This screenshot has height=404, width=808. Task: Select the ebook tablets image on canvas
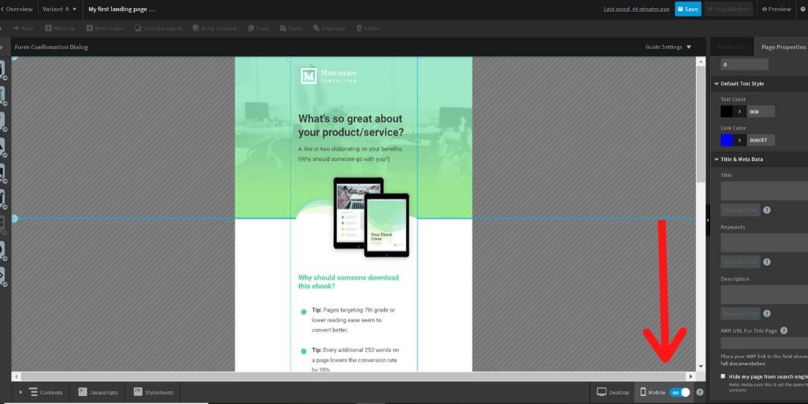371,217
